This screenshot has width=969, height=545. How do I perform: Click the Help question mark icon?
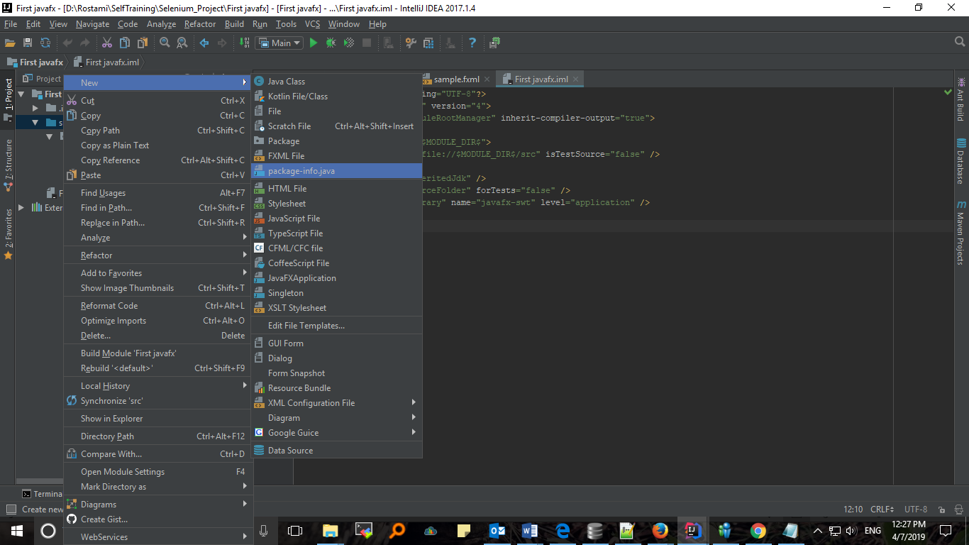coord(472,43)
